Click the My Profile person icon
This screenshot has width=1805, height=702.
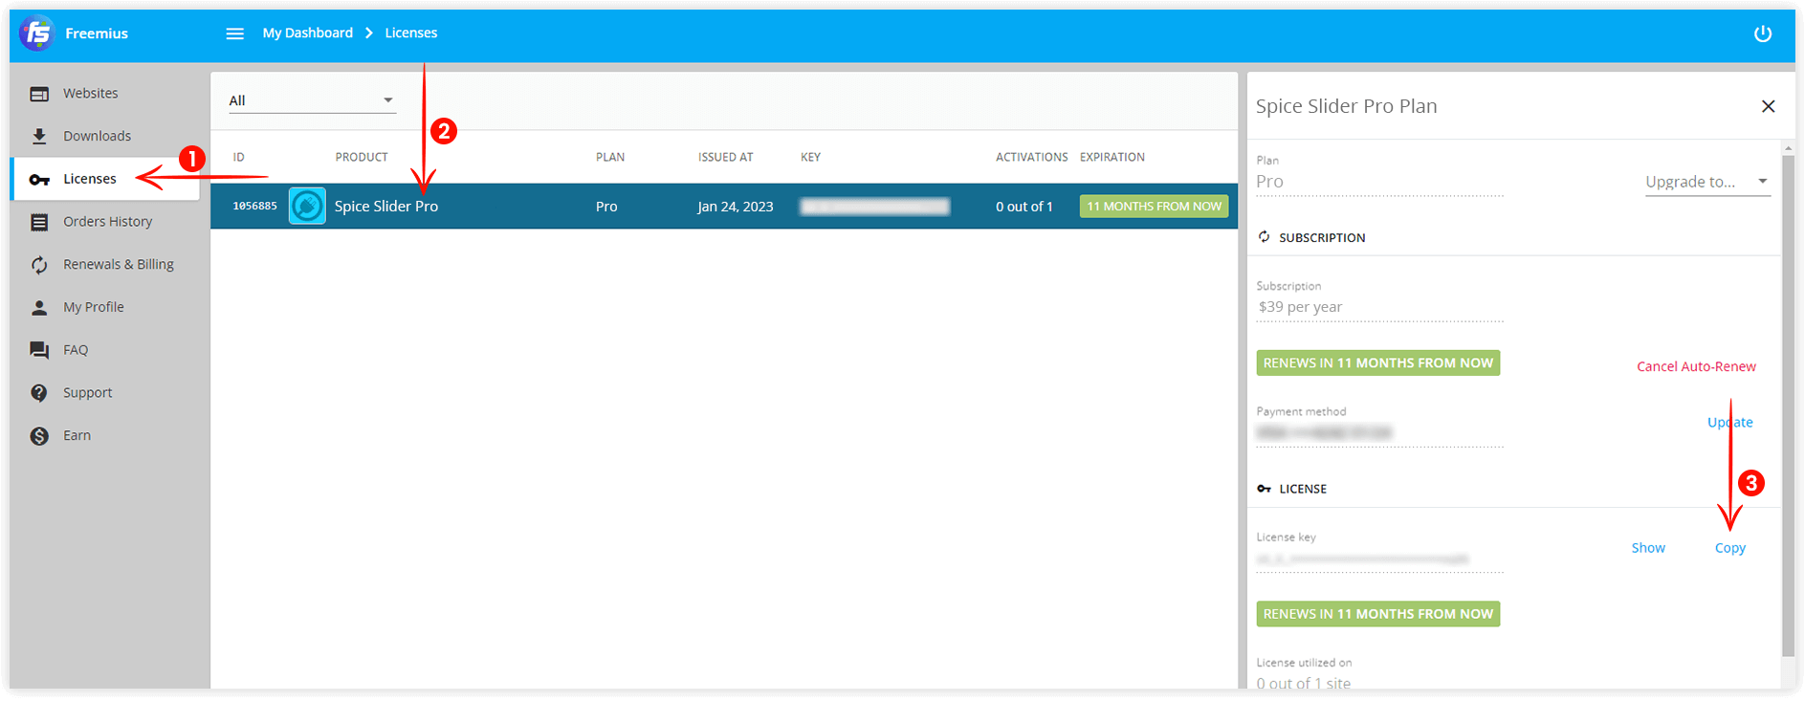39,308
